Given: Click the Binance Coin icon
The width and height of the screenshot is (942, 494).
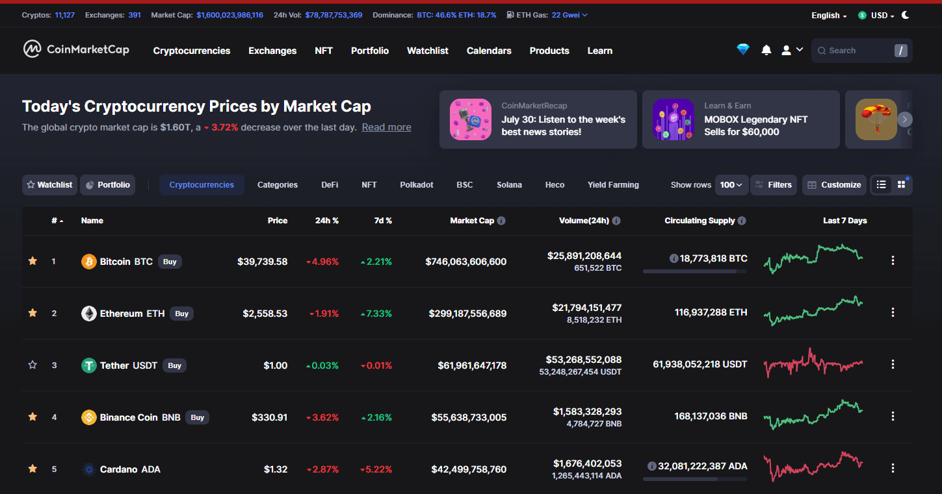Looking at the screenshot, I should pyautogui.click(x=88, y=417).
